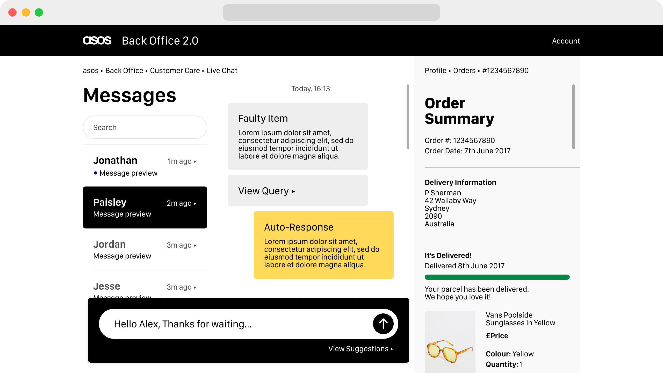Viewport: 663px width, 373px height.
Task: Click the browser address bar
Action: point(331,12)
